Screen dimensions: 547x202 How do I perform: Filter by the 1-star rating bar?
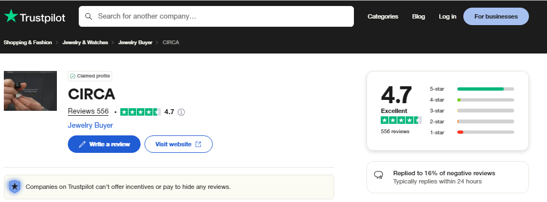tap(486, 132)
